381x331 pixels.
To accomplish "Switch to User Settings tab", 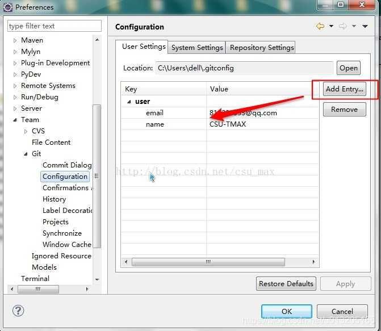I will (144, 47).
